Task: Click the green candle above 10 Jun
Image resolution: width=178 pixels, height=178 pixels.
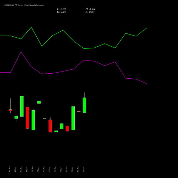Action: click(33, 120)
